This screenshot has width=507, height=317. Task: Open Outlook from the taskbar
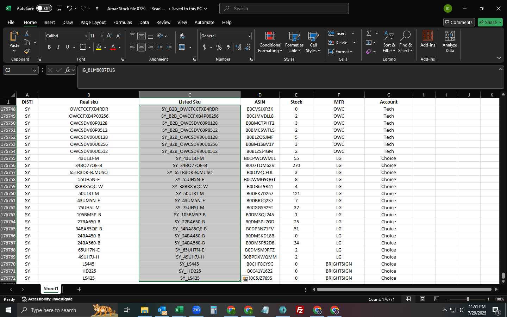[x=162, y=310]
